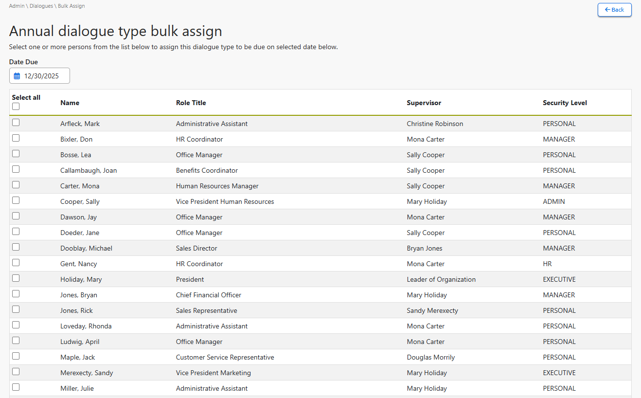Click the Security Level column header
Image resolution: width=641 pixels, height=398 pixels.
(565, 103)
